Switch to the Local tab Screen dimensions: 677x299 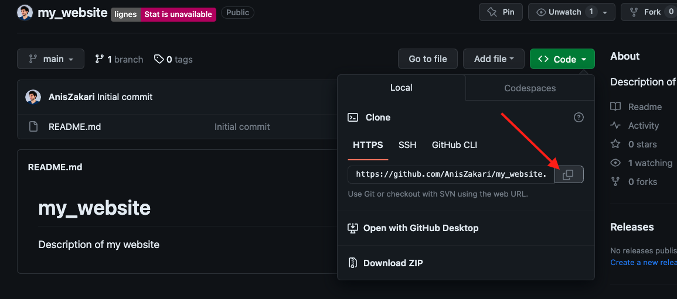point(401,88)
